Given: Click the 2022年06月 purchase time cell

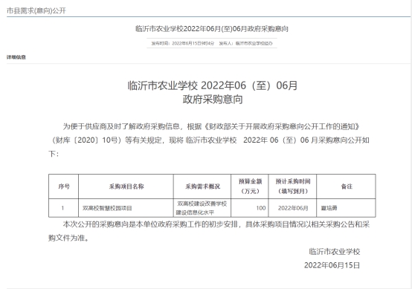Looking at the screenshot, I should [x=293, y=208].
